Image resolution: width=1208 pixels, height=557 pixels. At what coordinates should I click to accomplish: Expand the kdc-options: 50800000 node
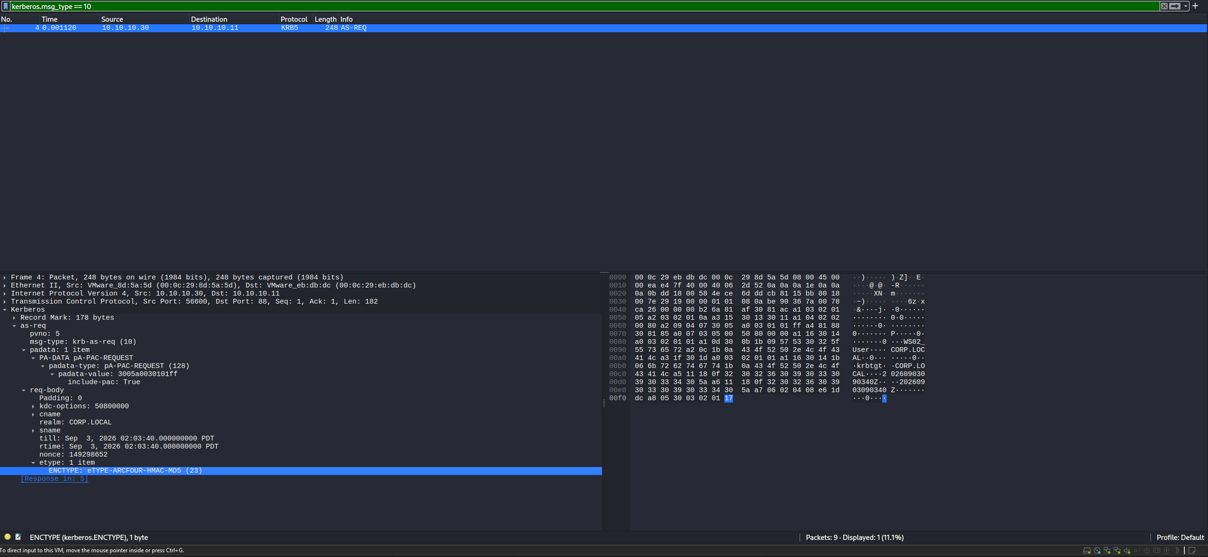(x=33, y=406)
